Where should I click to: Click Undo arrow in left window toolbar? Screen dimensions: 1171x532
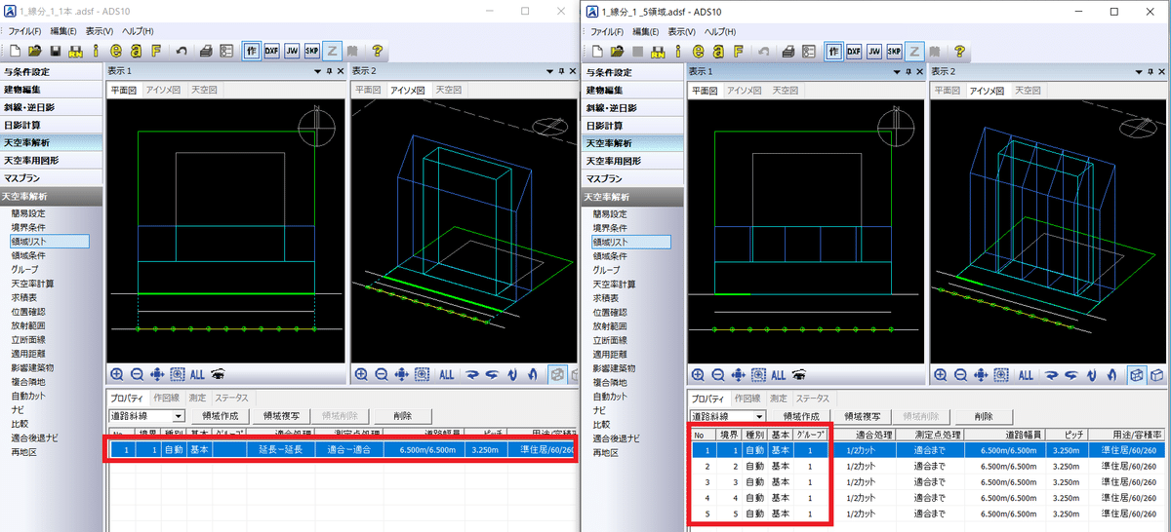coord(182,51)
